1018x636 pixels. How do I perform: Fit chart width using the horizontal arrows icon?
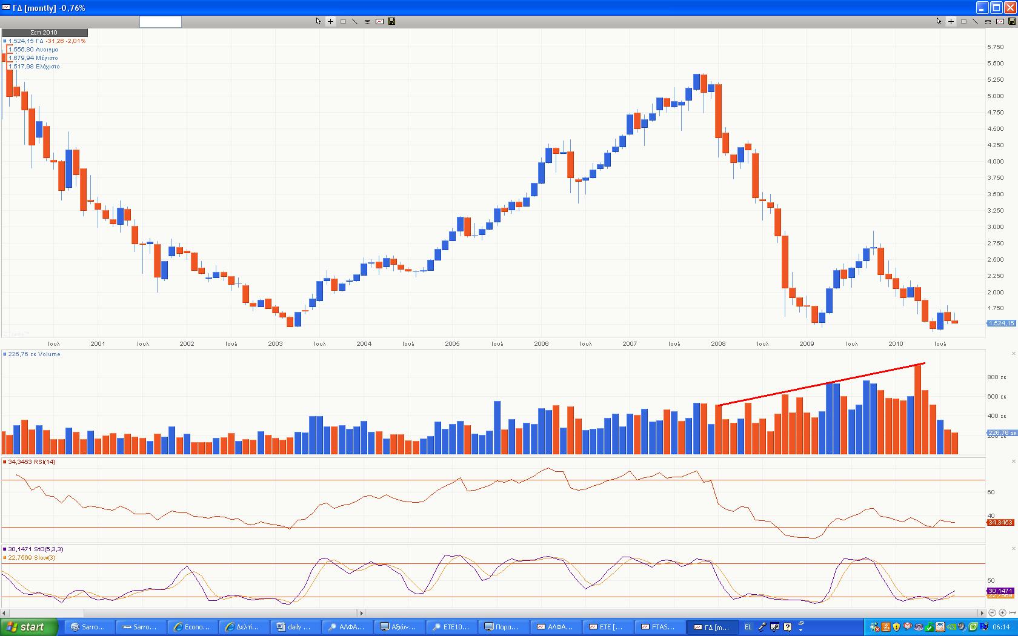1013,613
